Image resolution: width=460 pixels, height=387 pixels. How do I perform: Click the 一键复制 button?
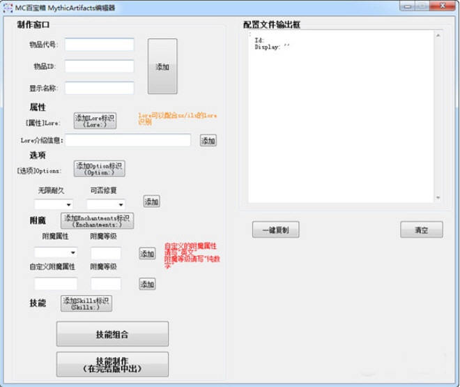pyautogui.click(x=276, y=229)
